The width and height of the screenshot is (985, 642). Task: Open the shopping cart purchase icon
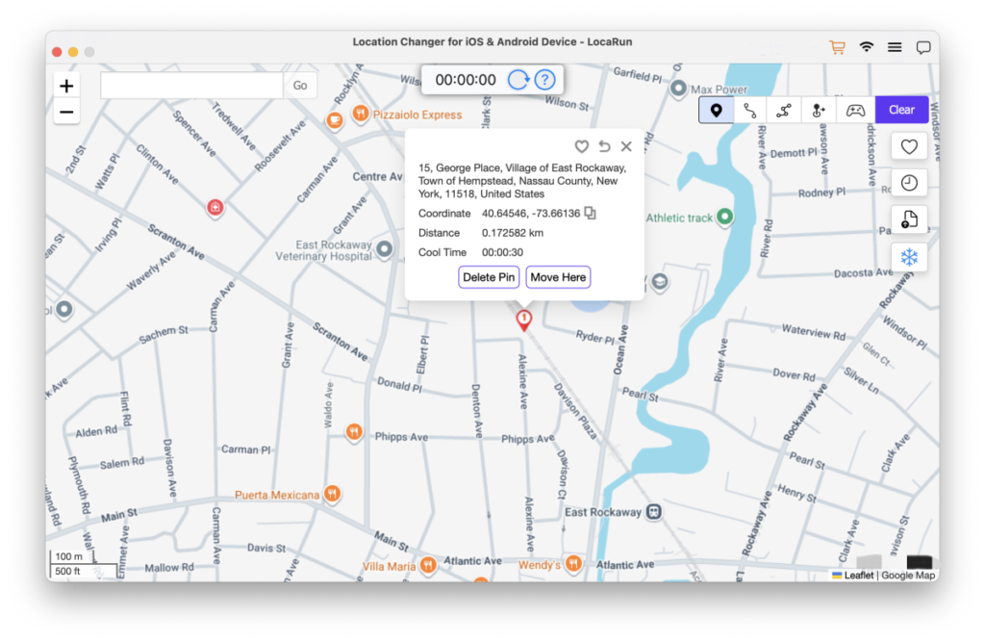pos(837,47)
